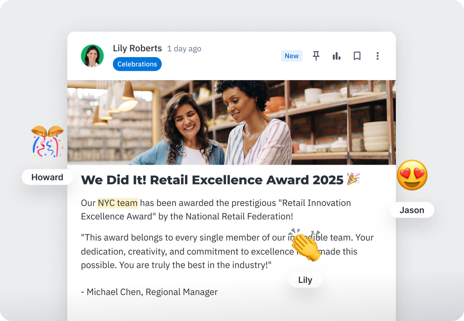Pin the post using the pin icon
The width and height of the screenshot is (464, 321).
click(x=316, y=56)
